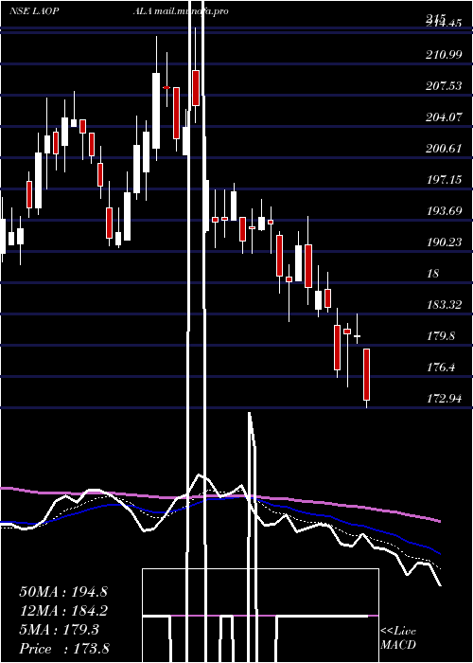Screen dimensions: 473x663
Task: Click the 190.23 price axis label
Action: [444, 242]
